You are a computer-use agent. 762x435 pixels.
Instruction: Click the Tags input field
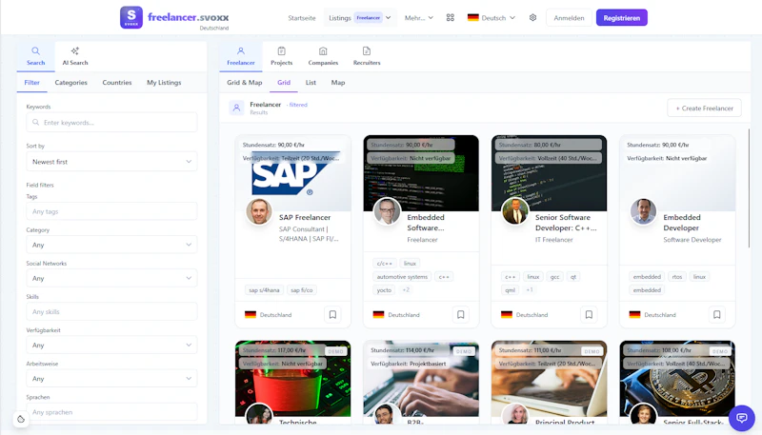[111, 211]
